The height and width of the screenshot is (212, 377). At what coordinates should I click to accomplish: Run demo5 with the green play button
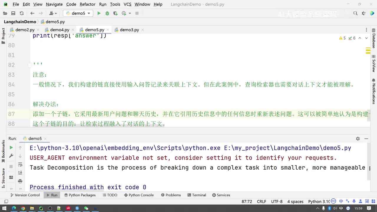(x=99, y=13)
